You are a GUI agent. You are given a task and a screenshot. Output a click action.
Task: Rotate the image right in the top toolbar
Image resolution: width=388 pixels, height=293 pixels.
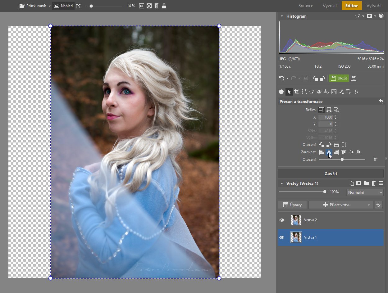(322, 78)
